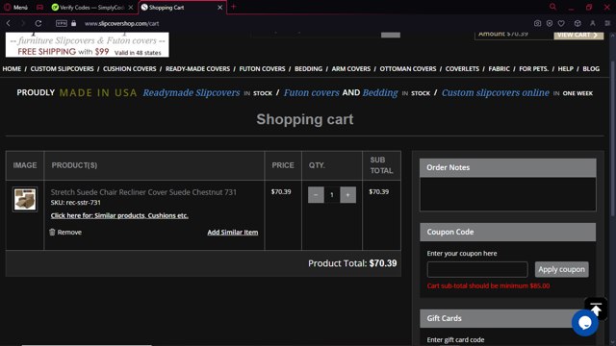This screenshot has height=346, width=616.
Task: Take a snapshot with camera icon
Action: [537, 23]
